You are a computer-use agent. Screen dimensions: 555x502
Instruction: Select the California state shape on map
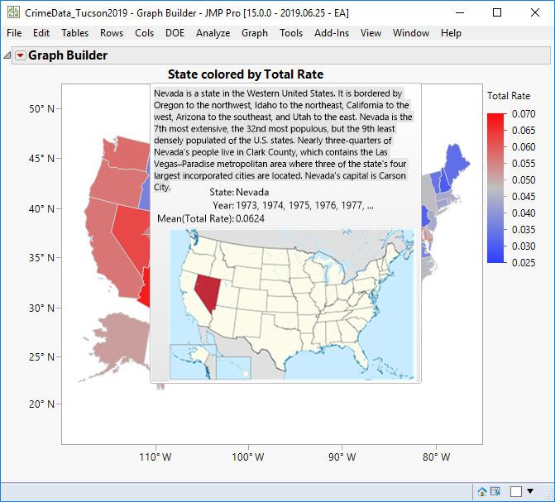108,248
